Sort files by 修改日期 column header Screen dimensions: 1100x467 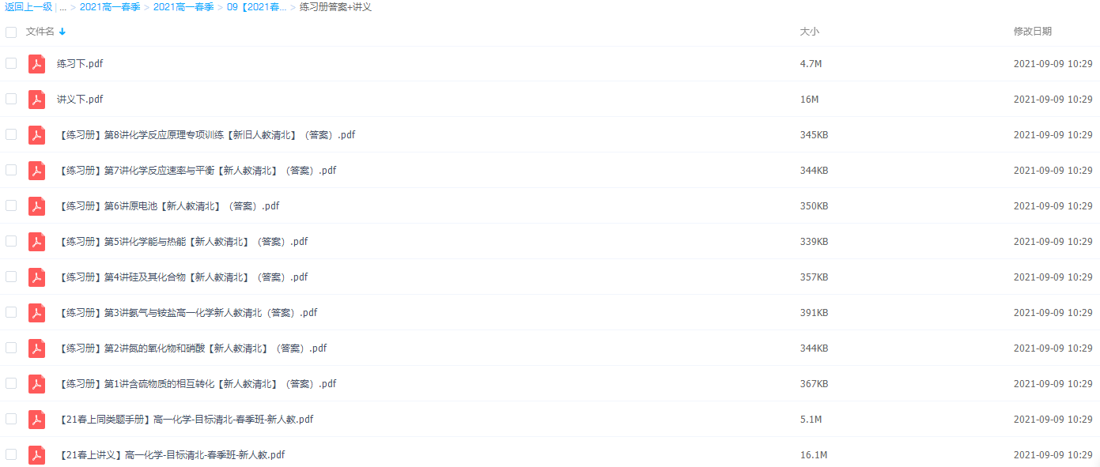tap(1033, 32)
